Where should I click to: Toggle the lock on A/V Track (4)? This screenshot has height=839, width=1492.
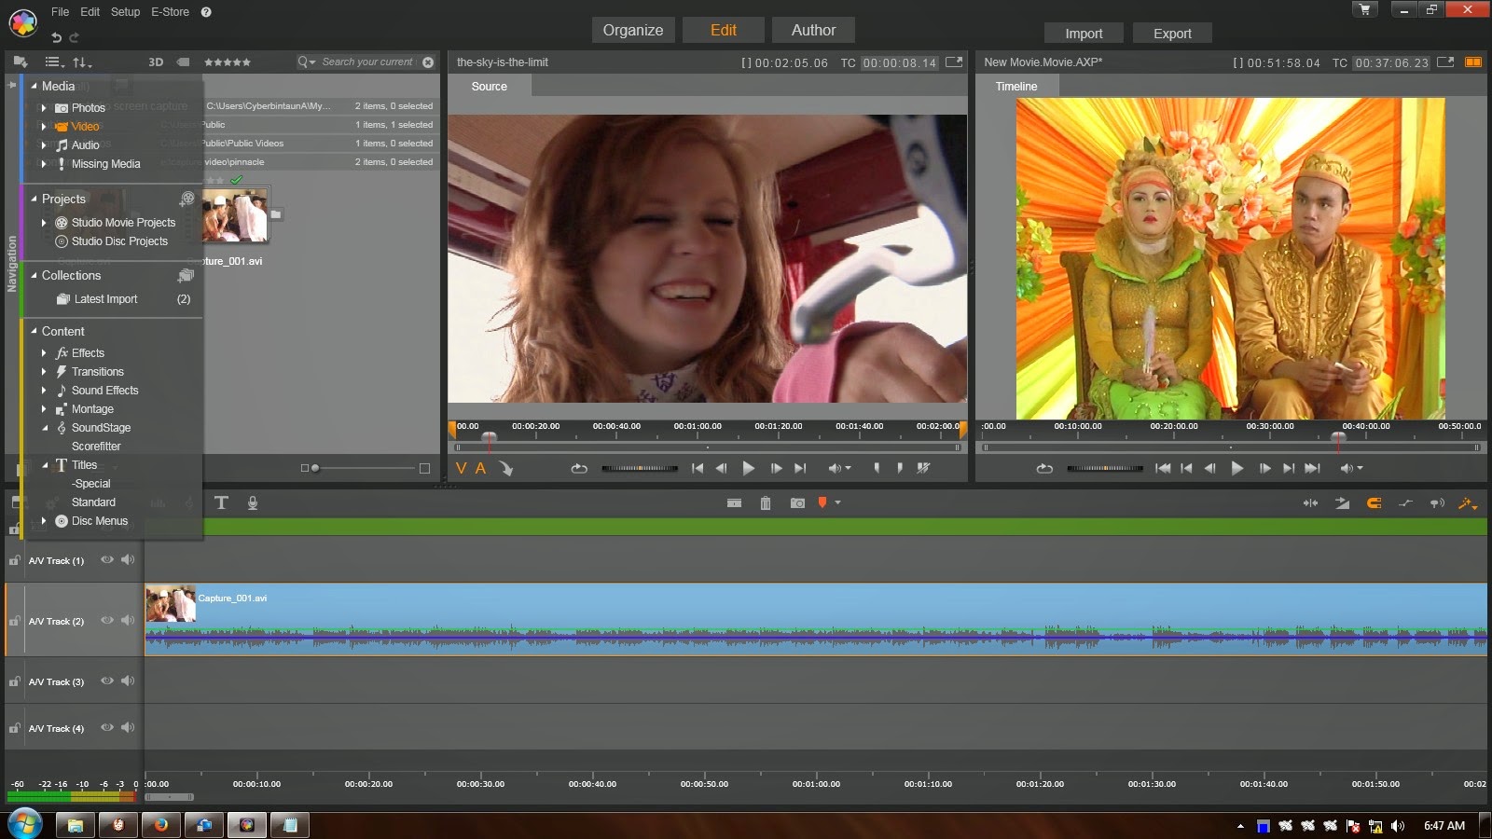[15, 728]
